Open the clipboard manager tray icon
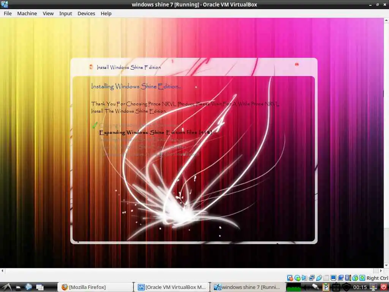This screenshot has height=292, width=389. [326, 287]
